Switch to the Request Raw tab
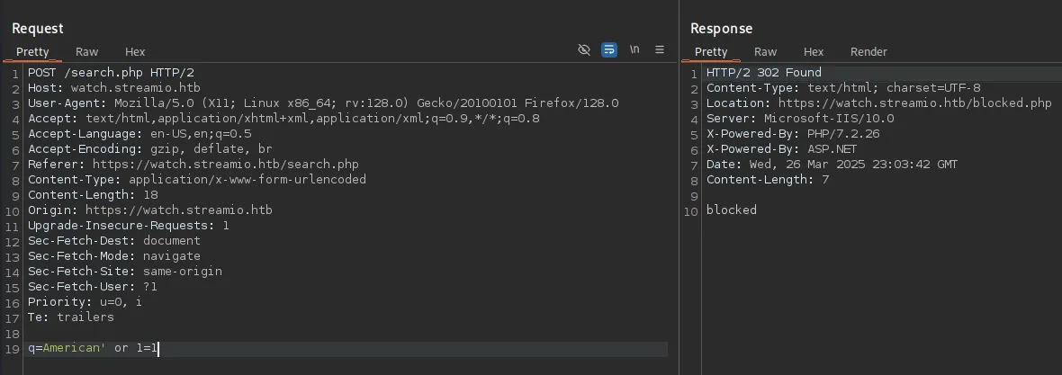The height and width of the screenshot is (375, 1062). [87, 52]
